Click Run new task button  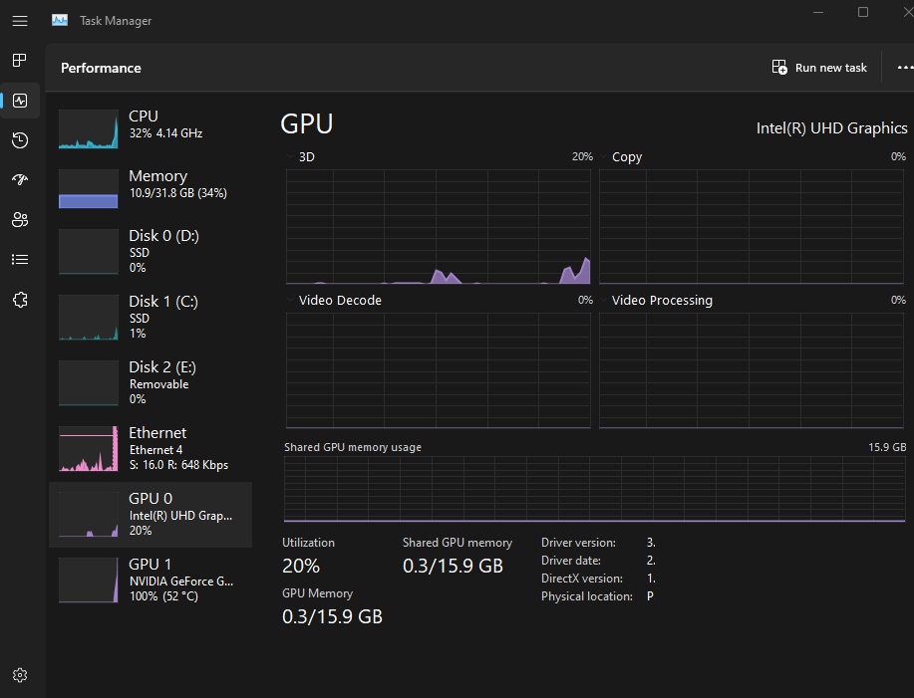pyautogui.click(x=819, y=68)
